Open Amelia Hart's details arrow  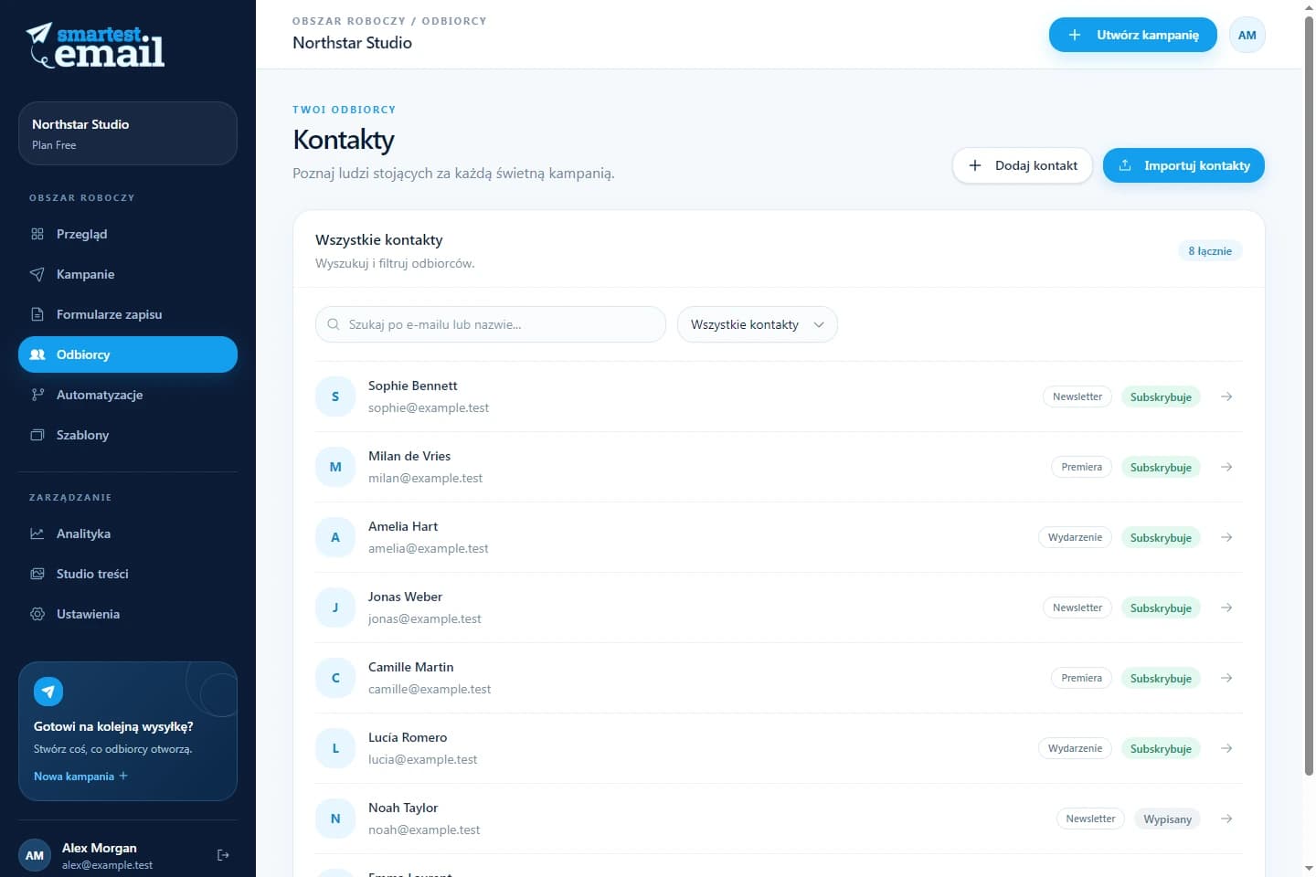1226,537
